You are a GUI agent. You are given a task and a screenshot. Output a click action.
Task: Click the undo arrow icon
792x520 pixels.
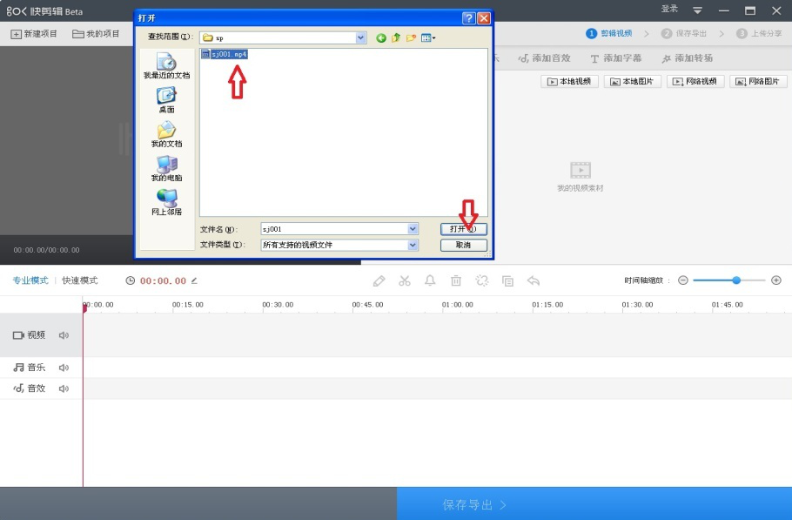pos(534,281)
